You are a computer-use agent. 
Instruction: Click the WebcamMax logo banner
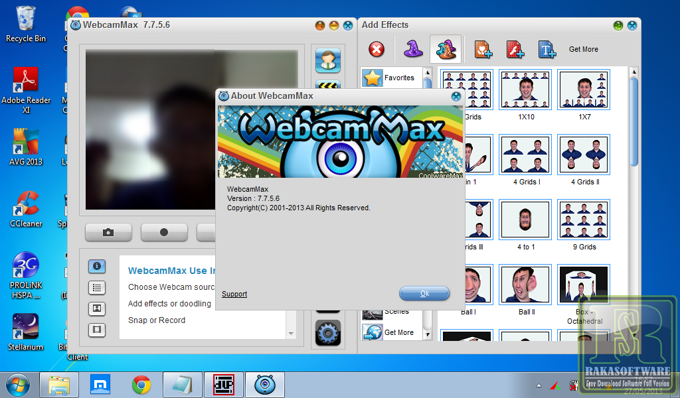click(x=340, y=141)
